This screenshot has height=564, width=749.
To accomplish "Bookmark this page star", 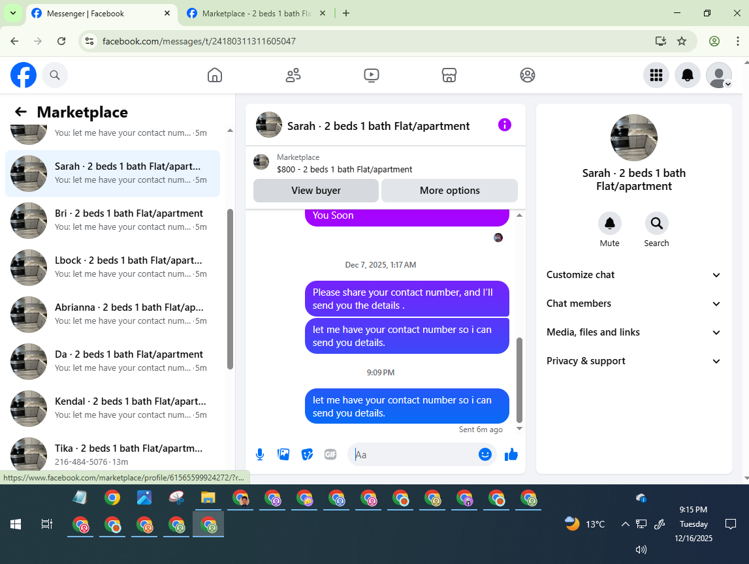I will point(682,41).
